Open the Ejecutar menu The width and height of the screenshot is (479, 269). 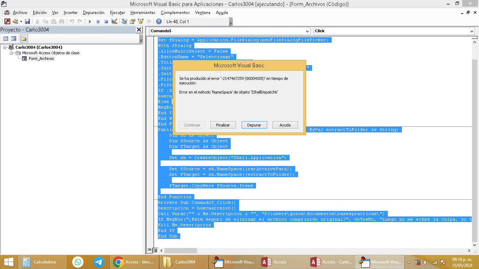point(117,13)
